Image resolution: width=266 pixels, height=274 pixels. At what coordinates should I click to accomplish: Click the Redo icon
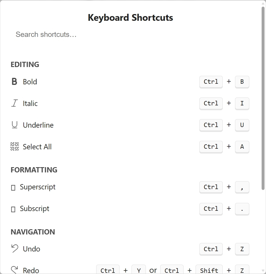point(14,270)
